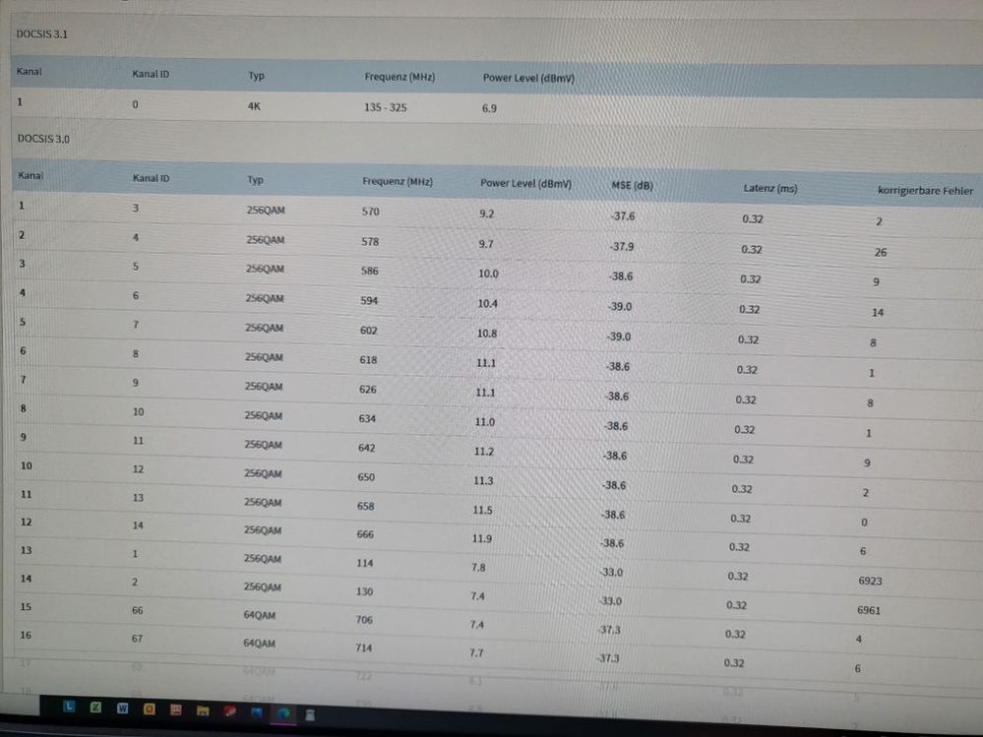Select frequency cell '714'

[x=364, y=647]
